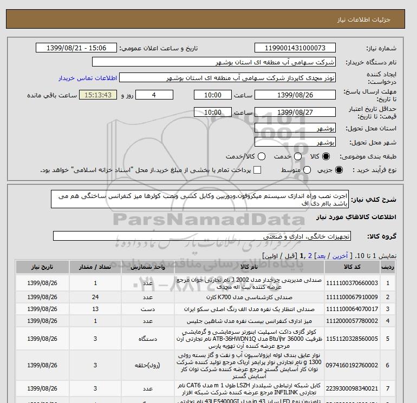Image resolution: width=417 pixels, height=403 pixels.
Task: Click unit (رول)حلقه in row 6
Action: [x=148, y=365]
